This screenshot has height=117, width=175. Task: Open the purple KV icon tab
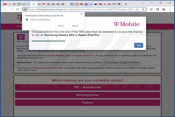click(114, 4)
